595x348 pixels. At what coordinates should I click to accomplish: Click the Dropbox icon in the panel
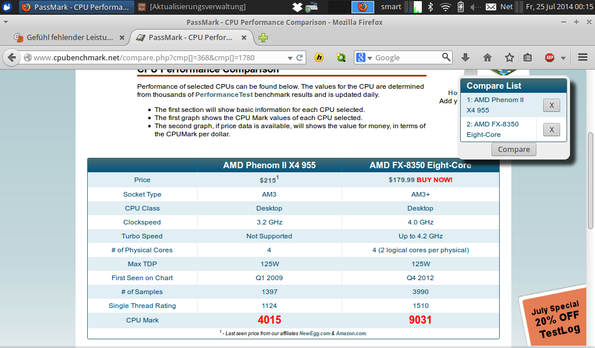tap(297, 7)
